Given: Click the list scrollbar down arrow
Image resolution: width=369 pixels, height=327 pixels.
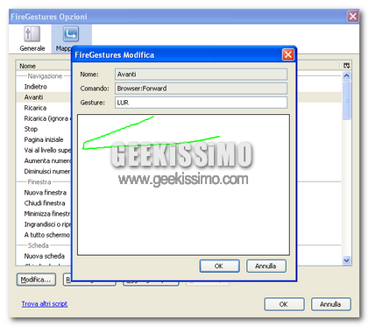Looking at the screenshot, I should click(x=346, y=260).
